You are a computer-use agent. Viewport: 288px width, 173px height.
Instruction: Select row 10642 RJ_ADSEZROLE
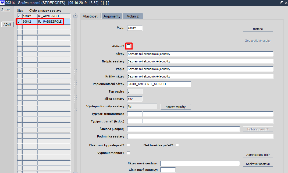44,16
